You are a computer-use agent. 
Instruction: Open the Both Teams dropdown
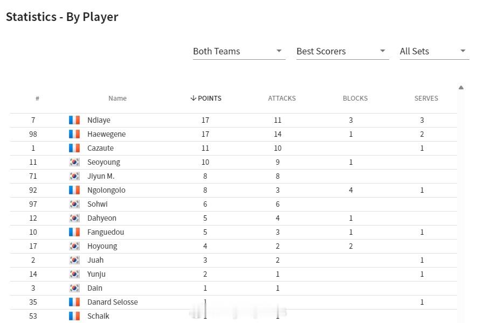(239, 51)
